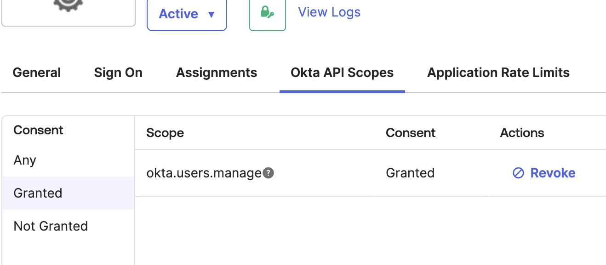The image size is (606, 265).
Task: Filter consent by Any
Action: coord(68,160)
